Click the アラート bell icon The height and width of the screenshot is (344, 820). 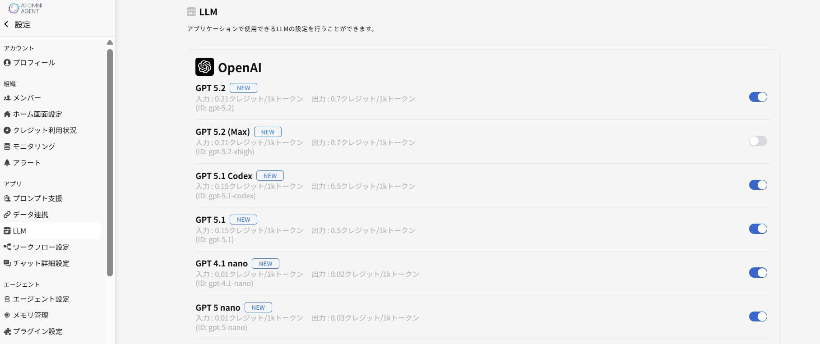[7, 163]
